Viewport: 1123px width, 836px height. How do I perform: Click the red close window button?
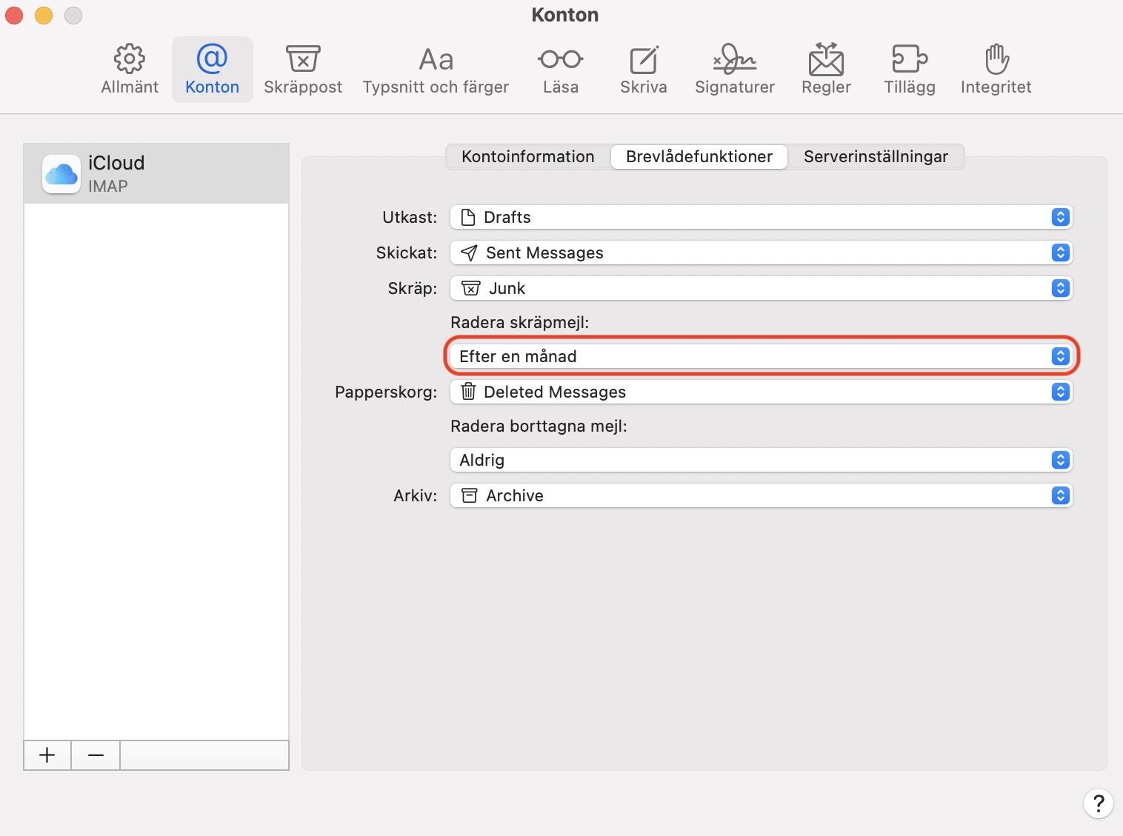tap(14, 15)
